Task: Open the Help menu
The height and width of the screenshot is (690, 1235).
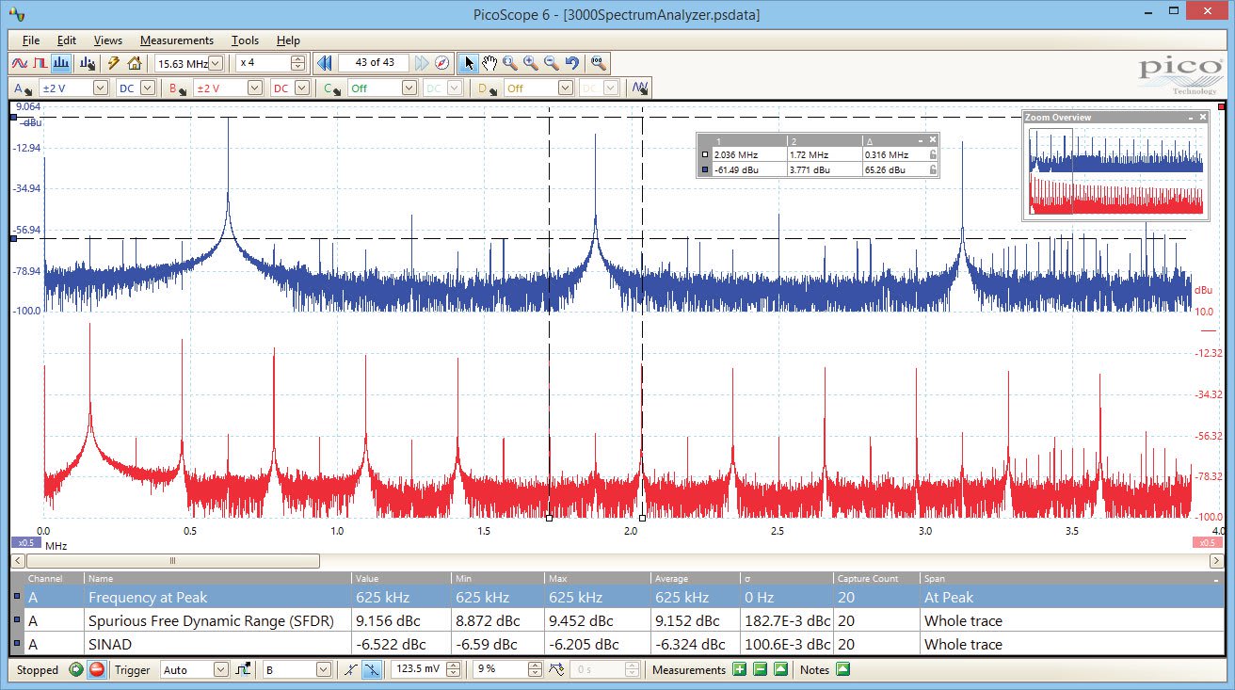Action: [289, 40]
